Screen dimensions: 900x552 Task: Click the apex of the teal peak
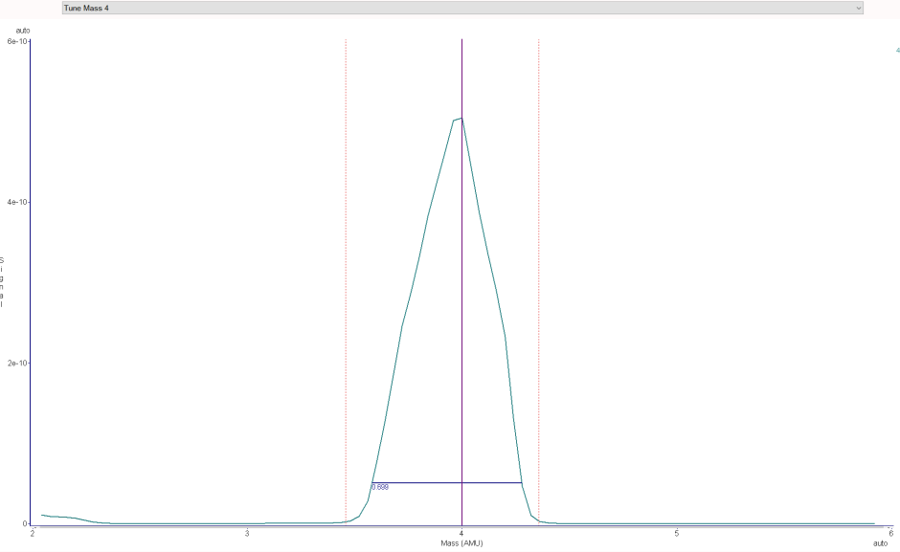pyautogui.click(x=461, y=119)
